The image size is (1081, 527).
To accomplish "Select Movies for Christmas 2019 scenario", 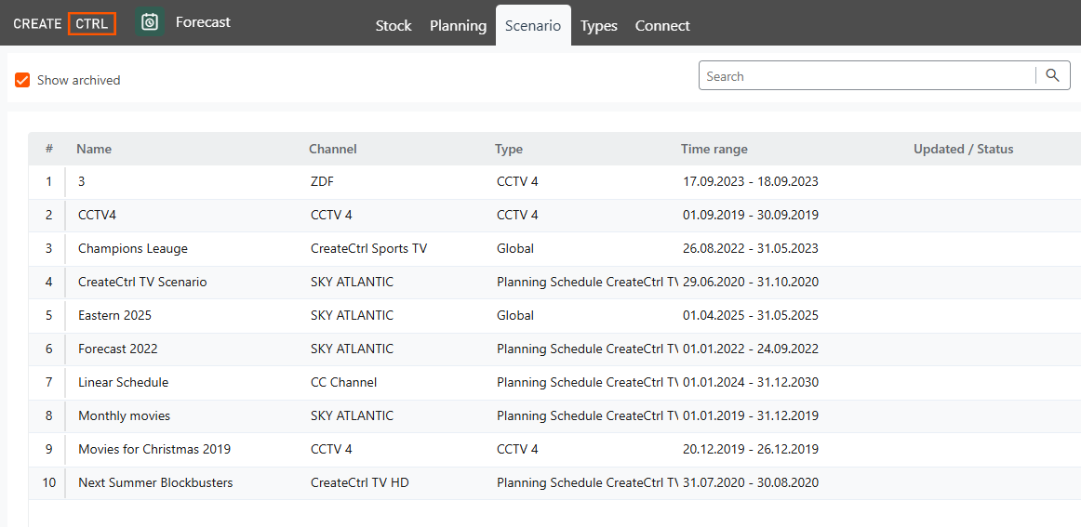I will click(x=154, y=449).
